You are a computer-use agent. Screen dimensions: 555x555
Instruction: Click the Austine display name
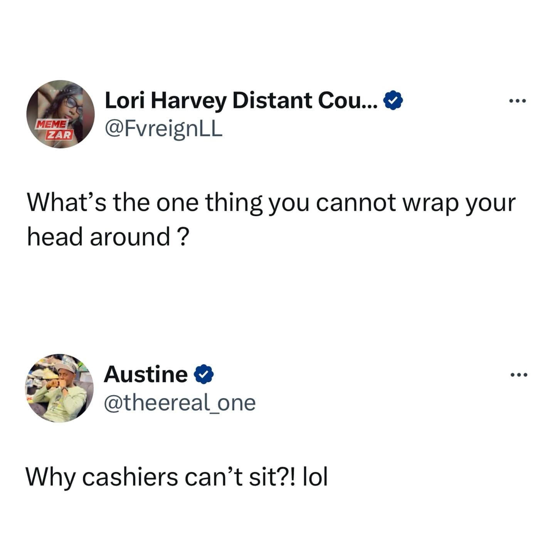(146, 374)
